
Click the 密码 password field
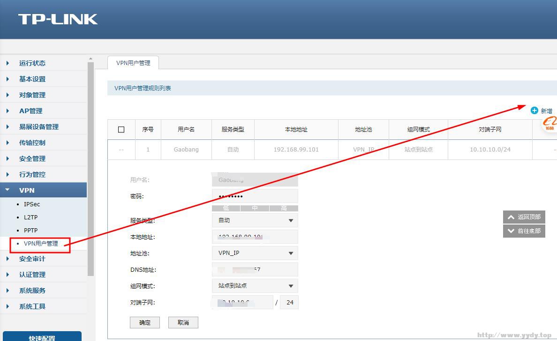point(255,196)
